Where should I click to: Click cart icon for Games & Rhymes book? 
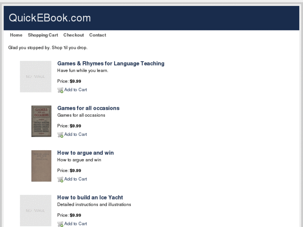(x=60, y=90)
